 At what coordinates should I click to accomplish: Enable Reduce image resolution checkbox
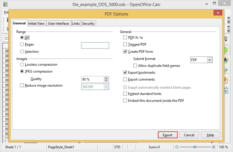pos(22,85)
